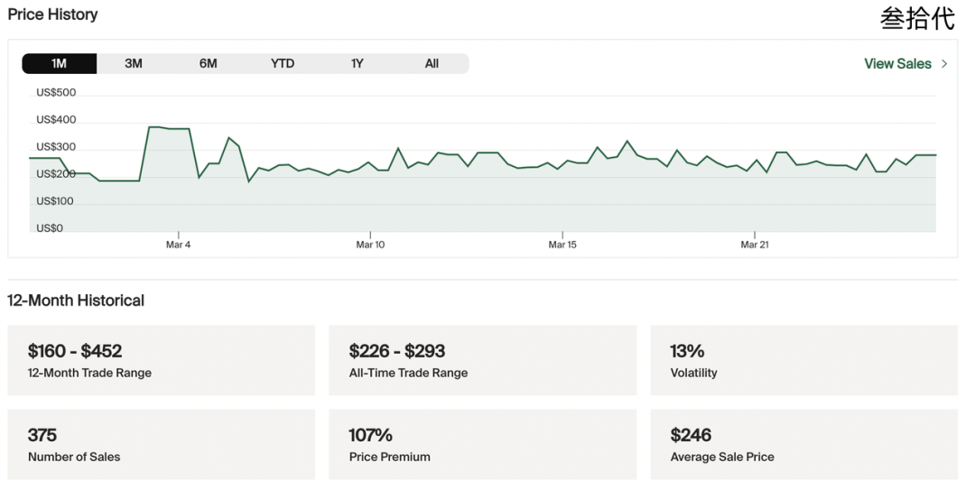Image resolution: width=975 pixels, height=500 pixels.
Task: Click the Mar 21 axis tick label
Action: (755, 245)
